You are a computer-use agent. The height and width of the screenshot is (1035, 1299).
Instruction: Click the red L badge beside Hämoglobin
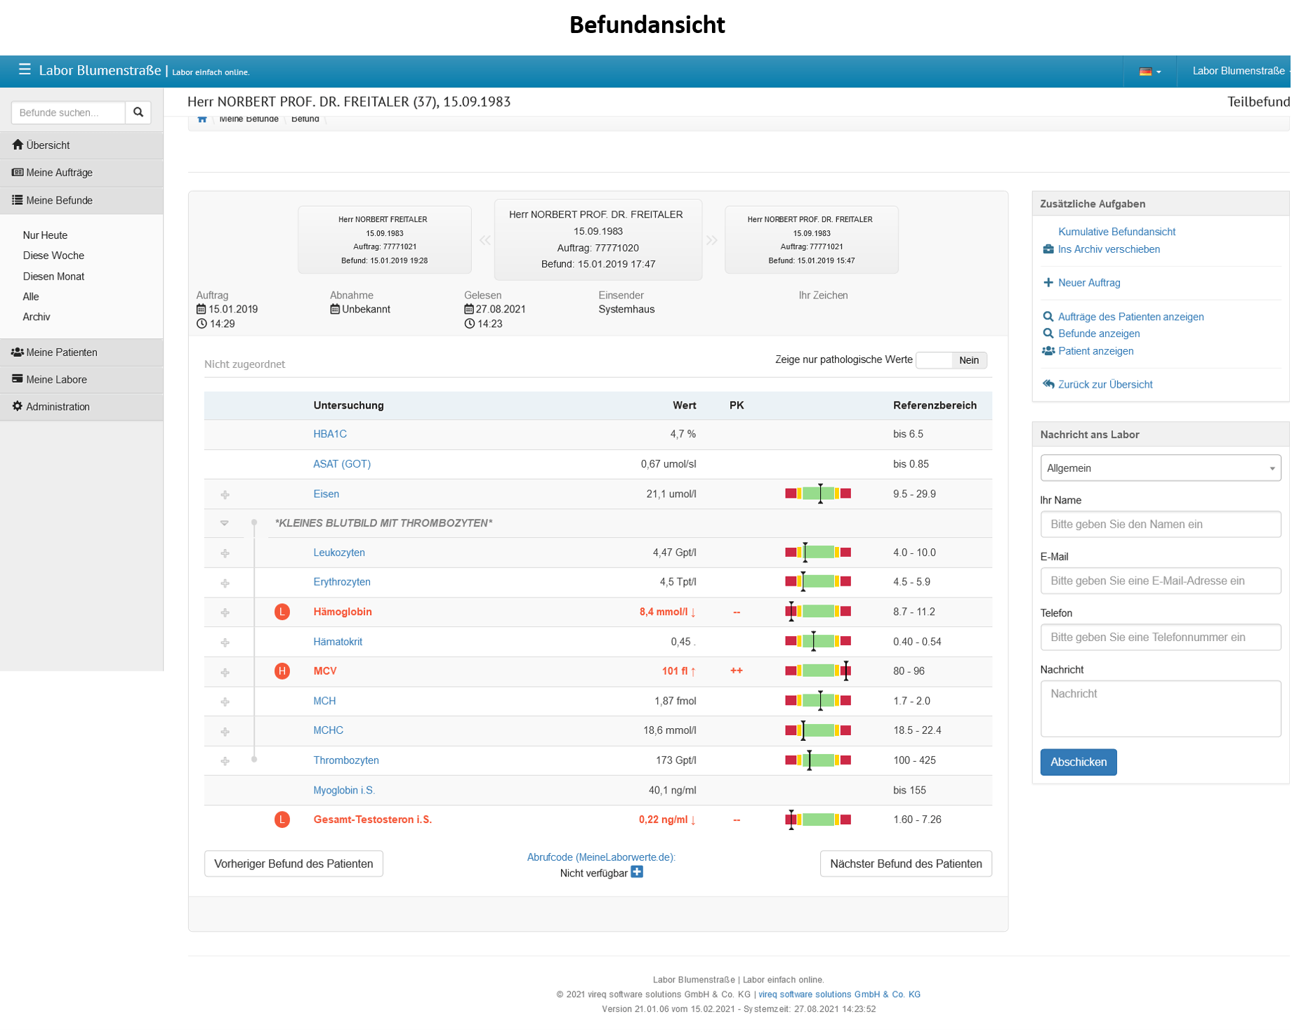tap(282, 612)
